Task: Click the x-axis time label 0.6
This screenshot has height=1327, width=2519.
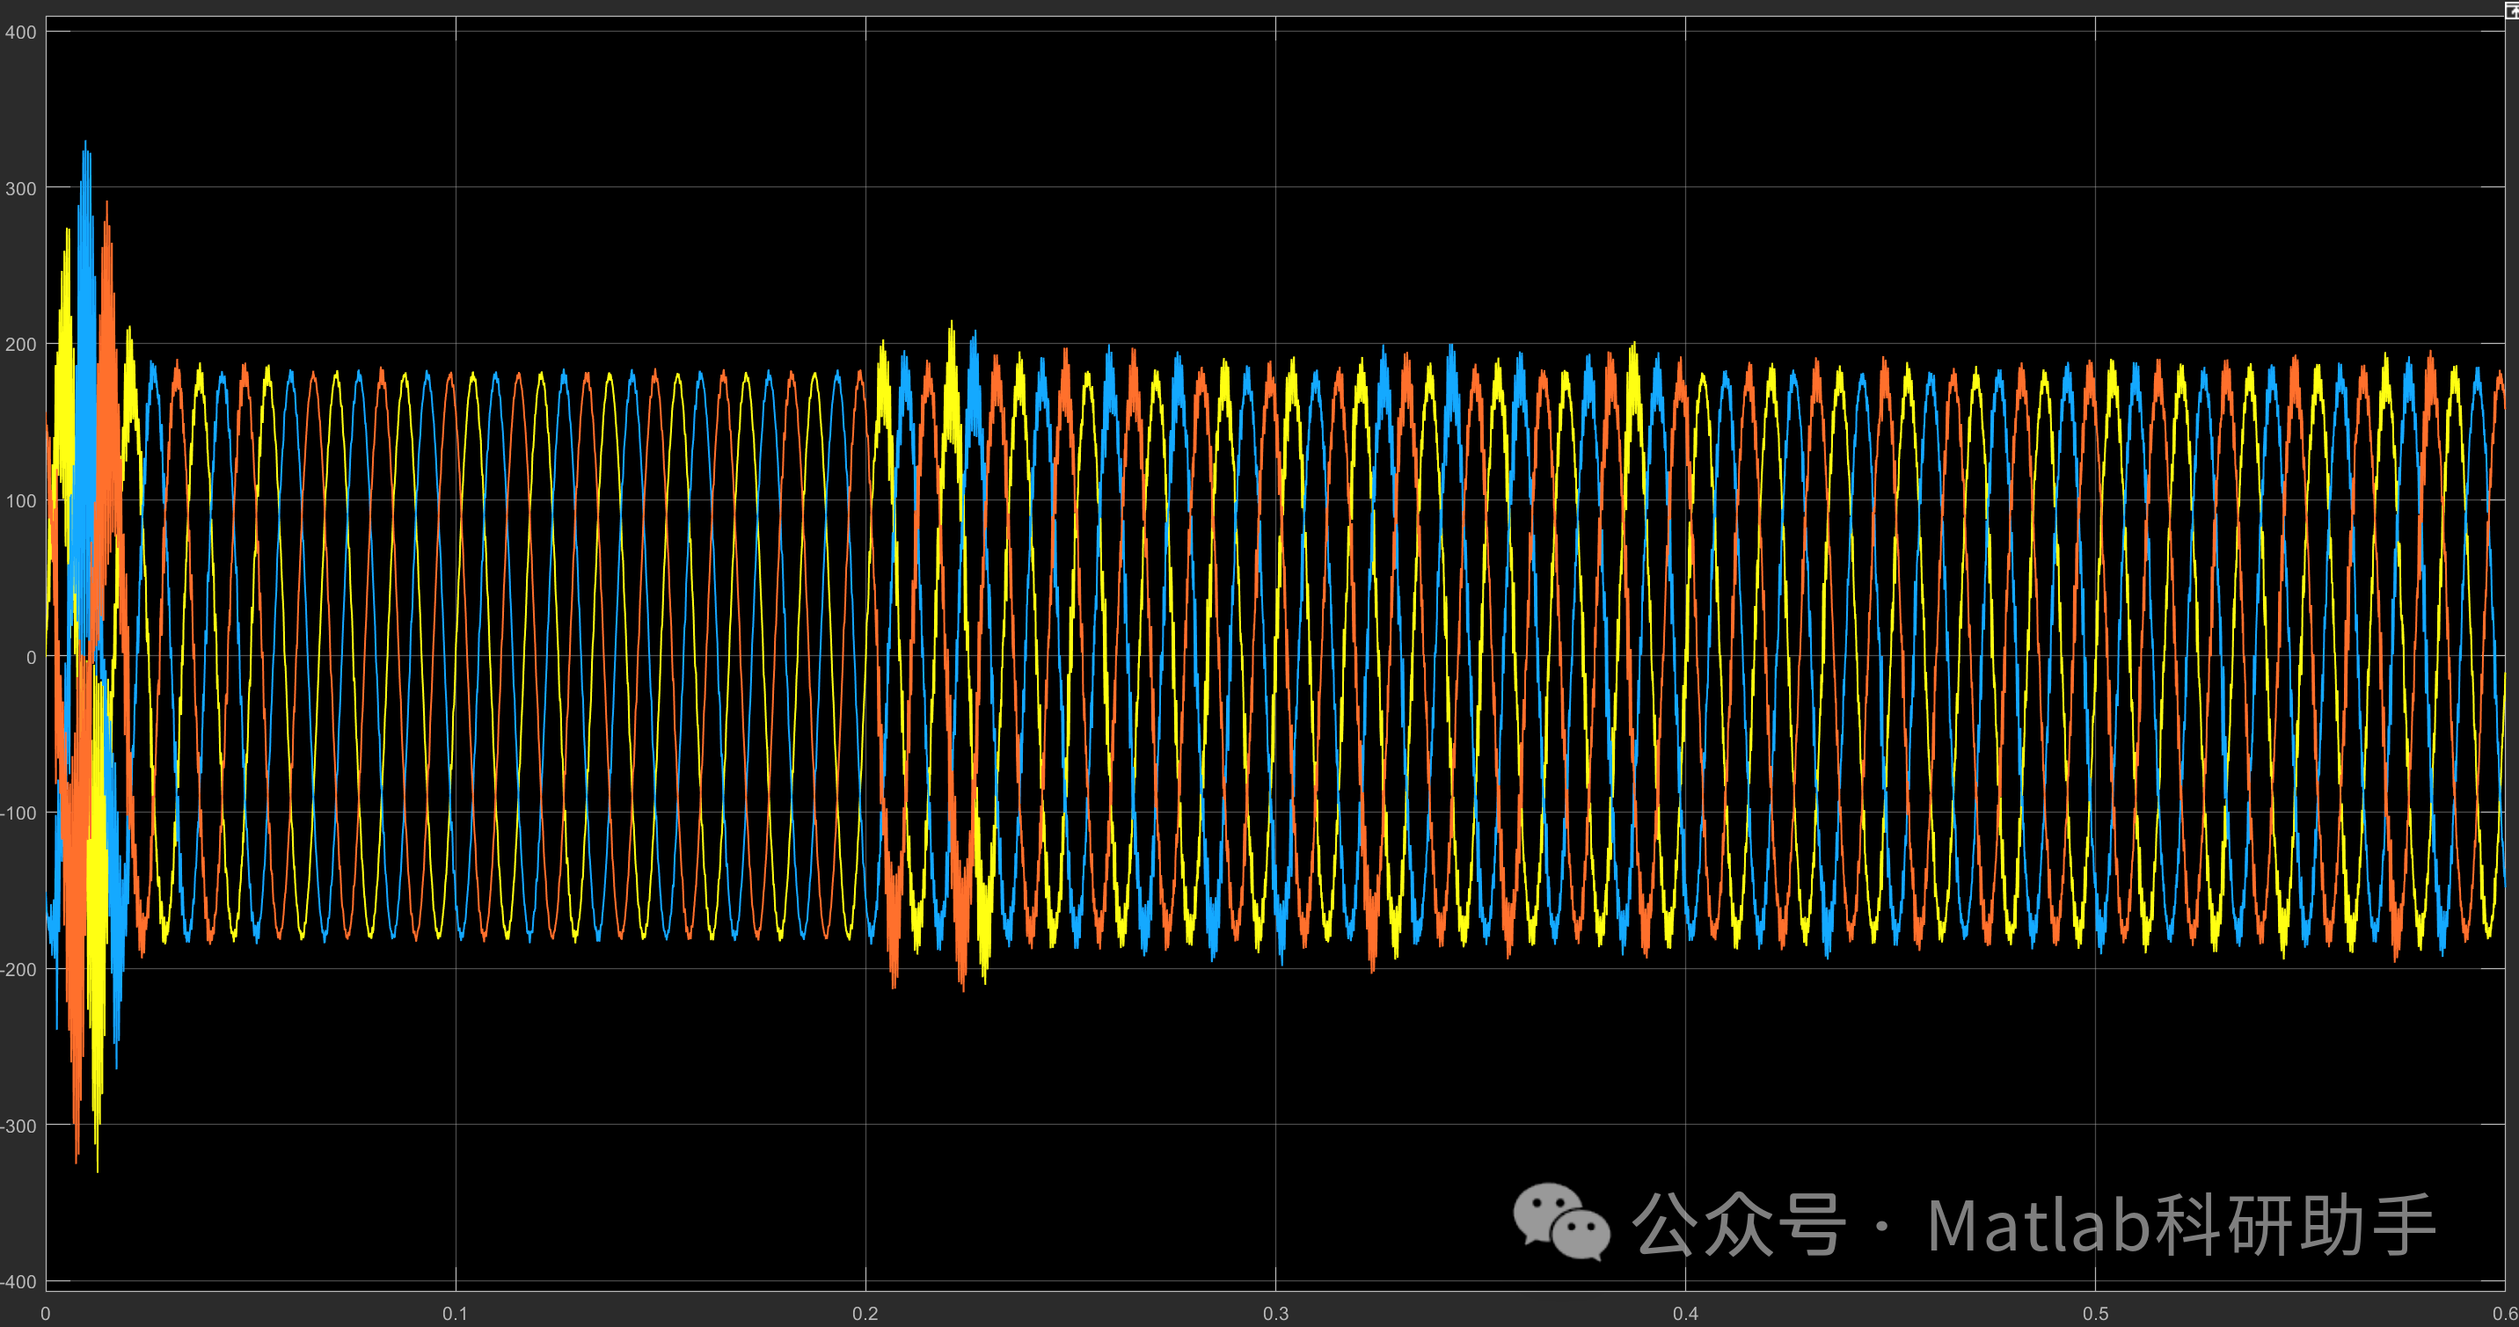Action: [x=2504, y=1313]
